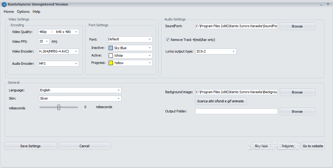
Task: Minimize the KantoSyncro window
Action: [321, 5]
